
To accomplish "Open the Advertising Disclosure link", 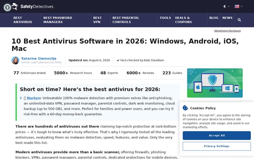I will [227, 31].
